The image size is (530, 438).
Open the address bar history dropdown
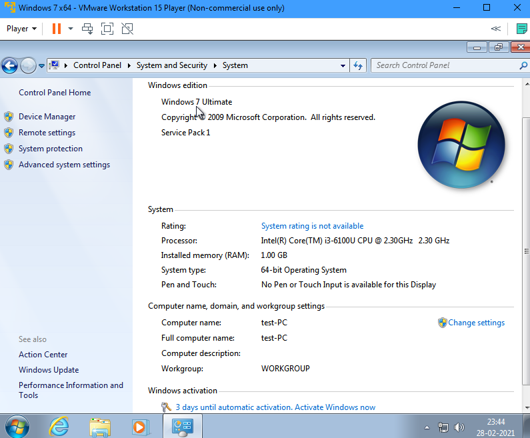coord(343,65)
